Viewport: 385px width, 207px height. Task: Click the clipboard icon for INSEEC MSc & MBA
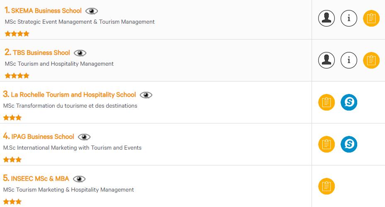coord(327,186)
